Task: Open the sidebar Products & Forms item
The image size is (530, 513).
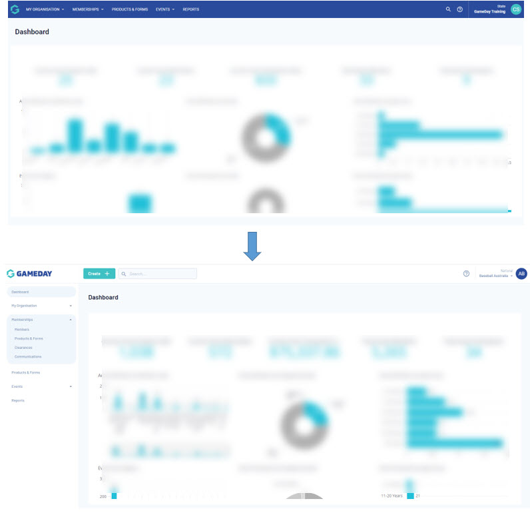Action: 26,372
